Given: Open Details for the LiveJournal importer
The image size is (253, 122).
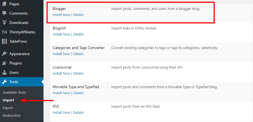Looking at the screenshot, I should point(78,74).
